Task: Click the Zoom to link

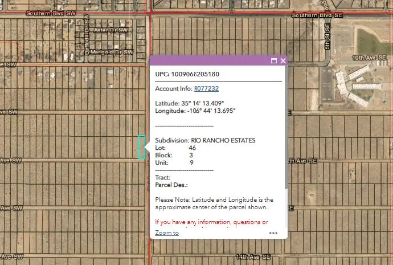Action: (x=167, y=233)
